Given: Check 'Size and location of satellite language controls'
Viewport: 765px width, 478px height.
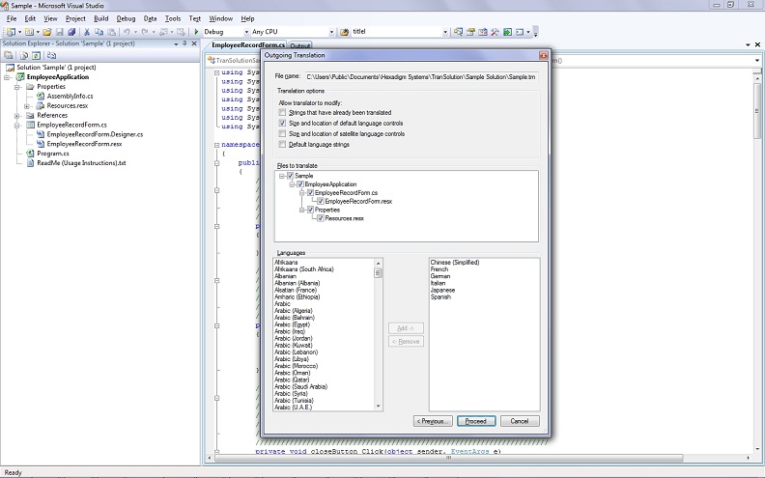Looking at the screenshot, I should [282, 133].
